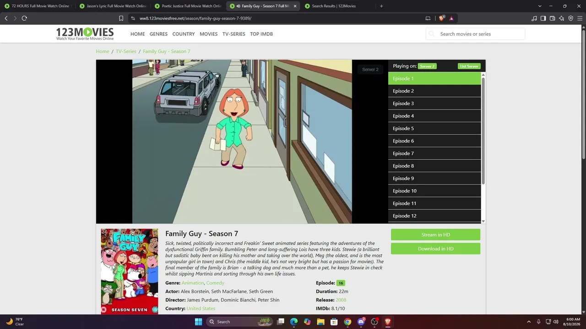
Task: Open the weather widget on the taskbar
Action: (x=15, y=322)
